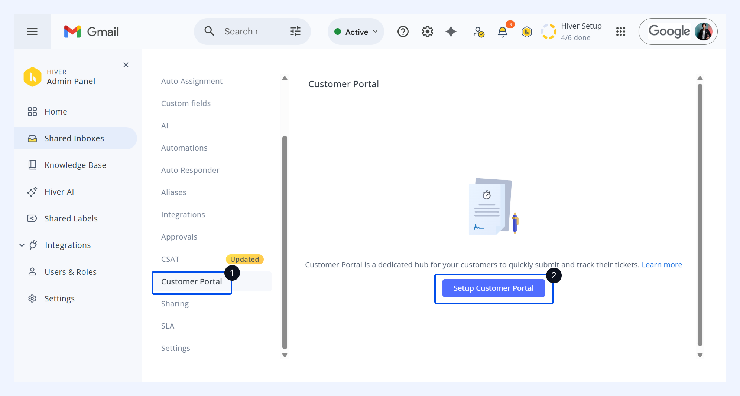Viewport: 740px width, 396px height.
Task: Expand the Integrations sidebar chevron
Action: coord(22,245)
